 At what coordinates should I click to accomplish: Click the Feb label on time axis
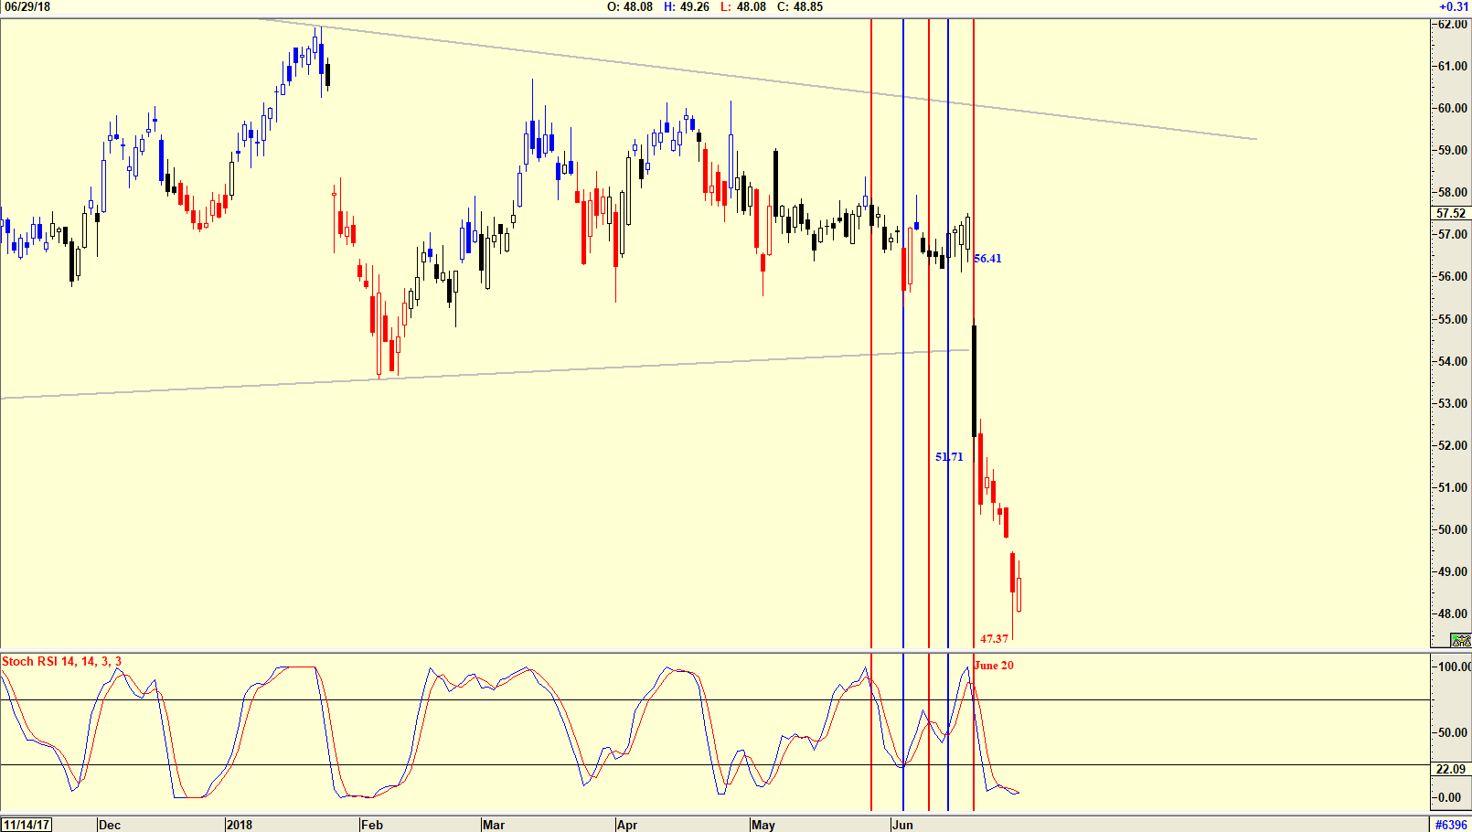pos(372,825)
